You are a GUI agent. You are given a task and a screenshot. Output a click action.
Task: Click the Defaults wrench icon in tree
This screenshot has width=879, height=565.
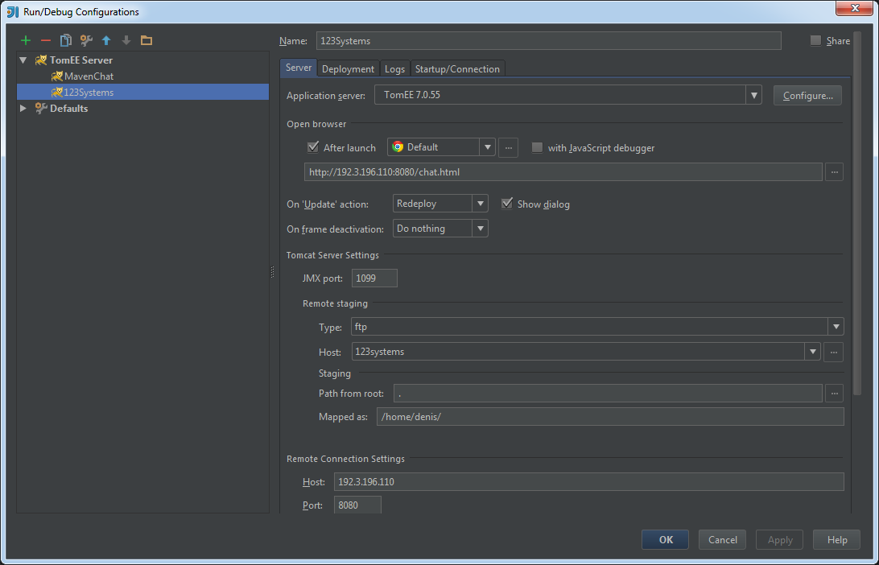[x=40, y=108]
